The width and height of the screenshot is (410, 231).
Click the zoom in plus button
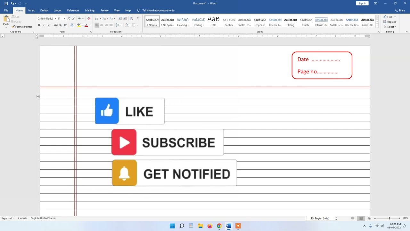399,218
